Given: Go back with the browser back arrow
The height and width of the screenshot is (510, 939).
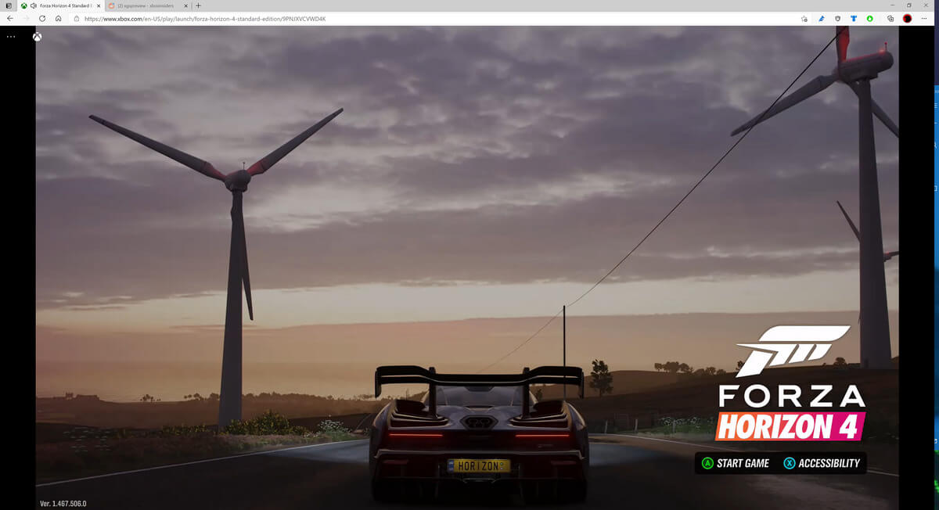Looking at the screenshot, I should point(10,18).
